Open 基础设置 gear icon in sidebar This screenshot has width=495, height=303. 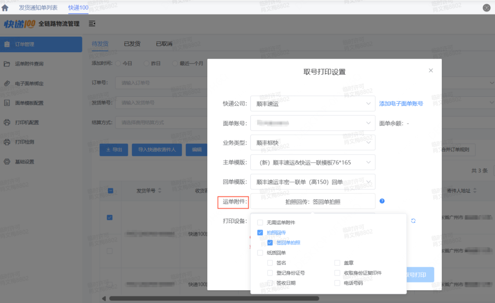7,162
